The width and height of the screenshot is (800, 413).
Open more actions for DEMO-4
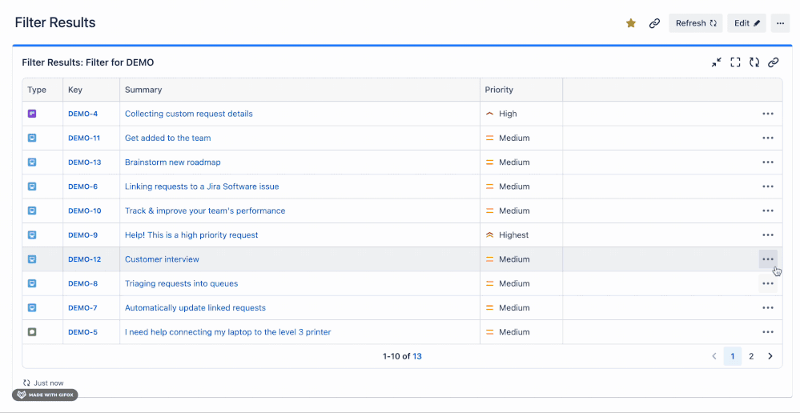point(768,114)
